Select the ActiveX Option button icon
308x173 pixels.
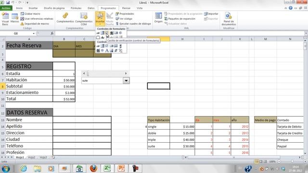click(x=103, y=50)
